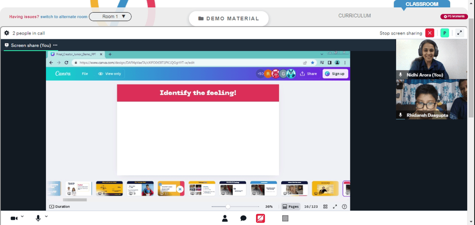Click Duration button

[x=60, y=207]
